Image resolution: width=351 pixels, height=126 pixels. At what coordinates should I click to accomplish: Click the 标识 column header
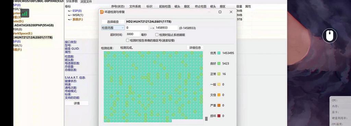point(149,7)
